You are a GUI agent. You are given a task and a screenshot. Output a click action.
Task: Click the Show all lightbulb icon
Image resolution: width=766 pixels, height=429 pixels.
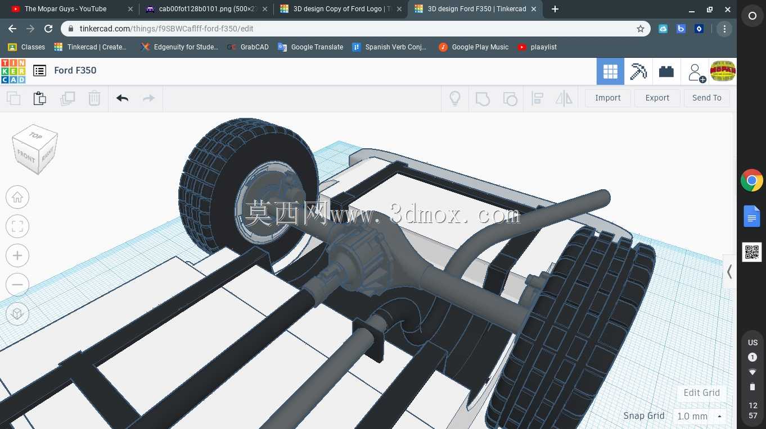point(455,98)
